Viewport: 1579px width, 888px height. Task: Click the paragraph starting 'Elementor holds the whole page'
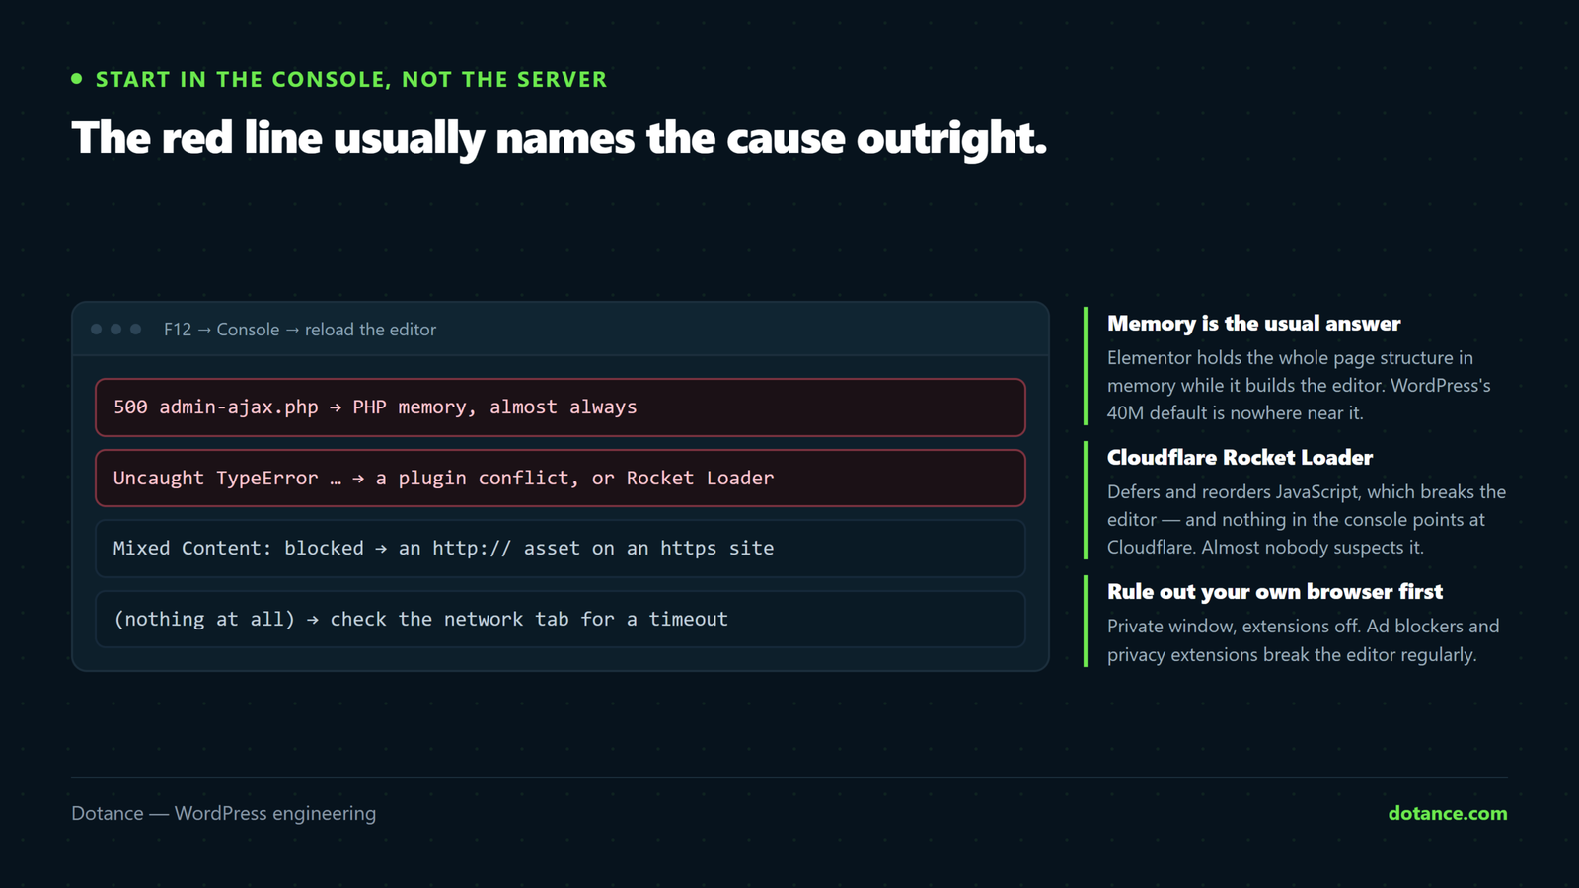1299,386
